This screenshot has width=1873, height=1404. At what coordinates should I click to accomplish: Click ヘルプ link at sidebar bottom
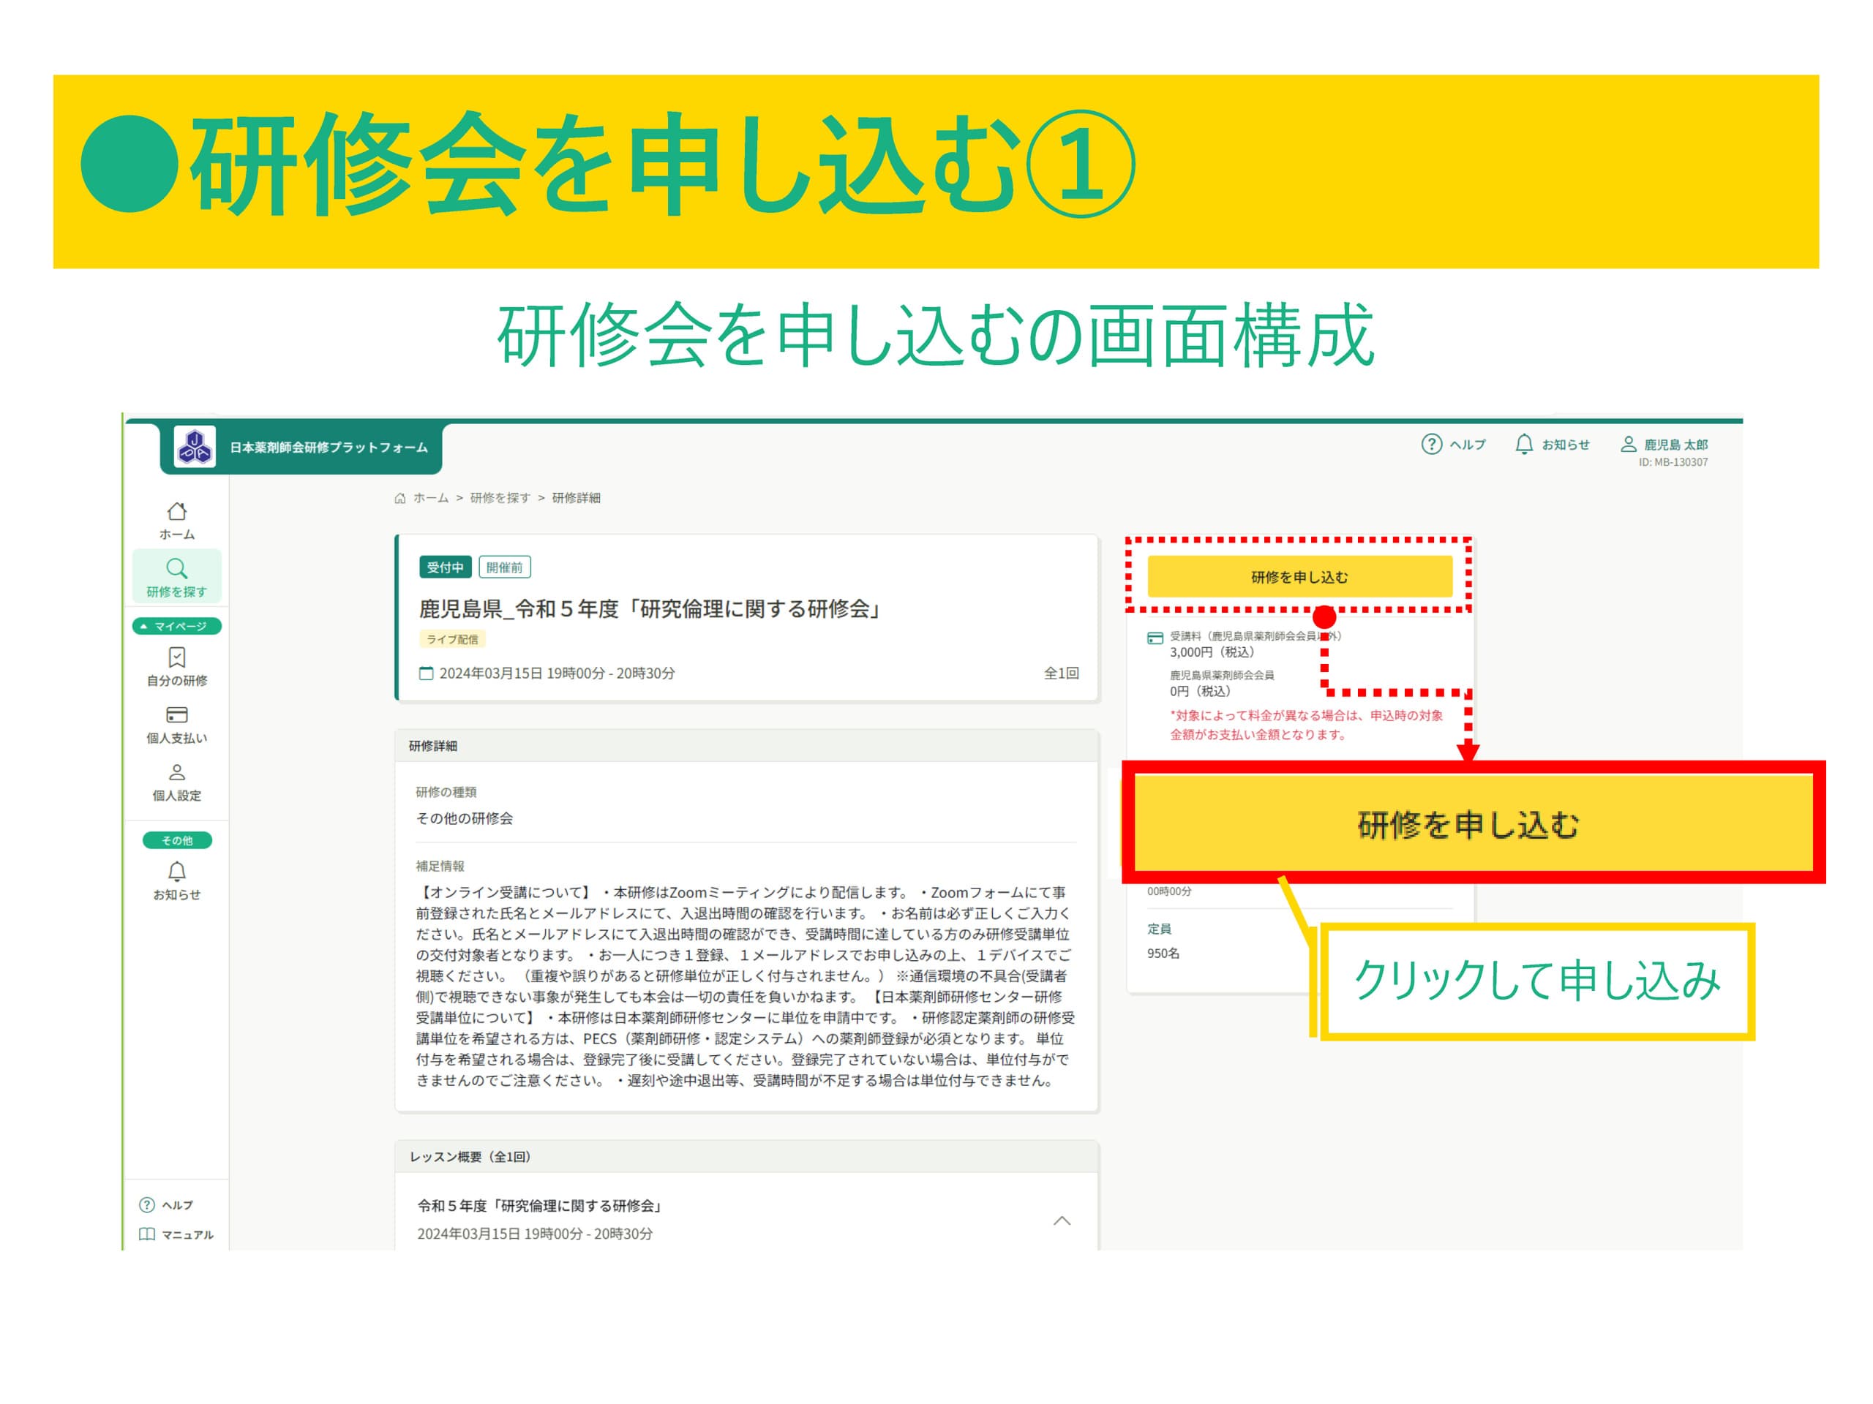pyautogui.click(x=166, y=1204)
